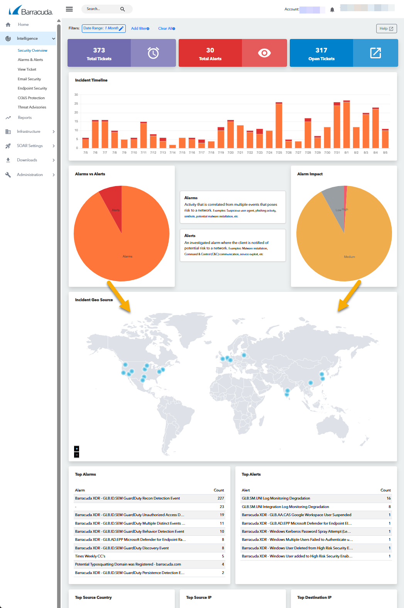
Task: Zoom in on the geo map
Action: 76,449
